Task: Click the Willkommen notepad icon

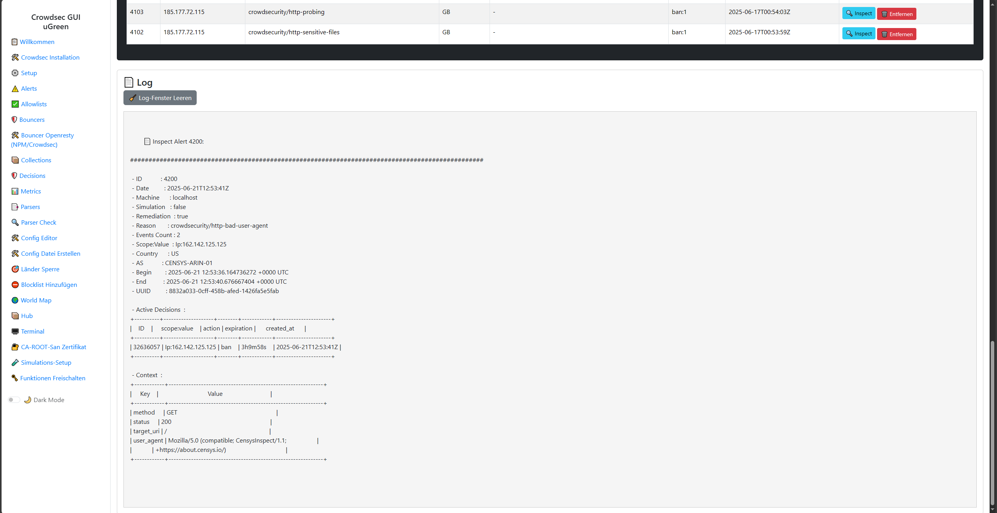Action: [x=14, y=42]
